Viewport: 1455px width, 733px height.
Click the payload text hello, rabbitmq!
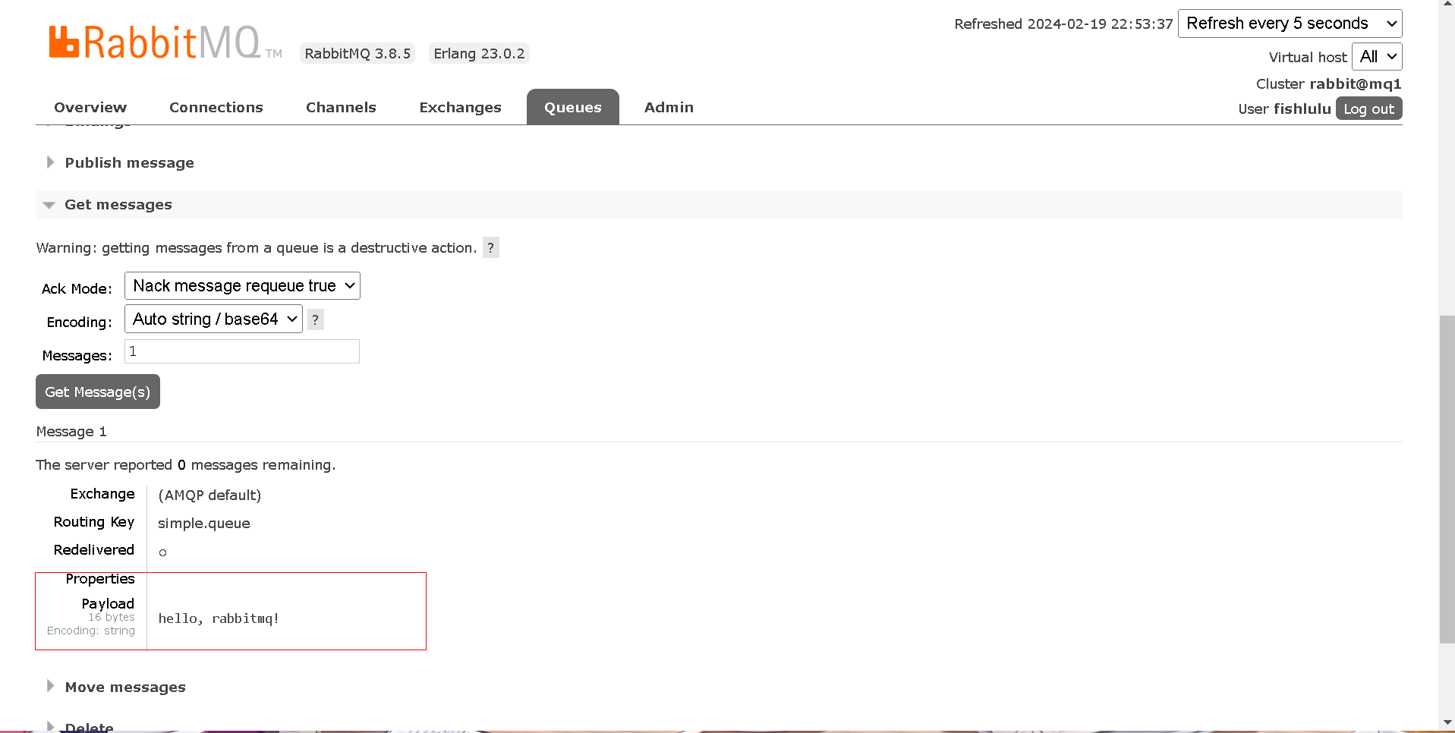[x=219, y=619]
